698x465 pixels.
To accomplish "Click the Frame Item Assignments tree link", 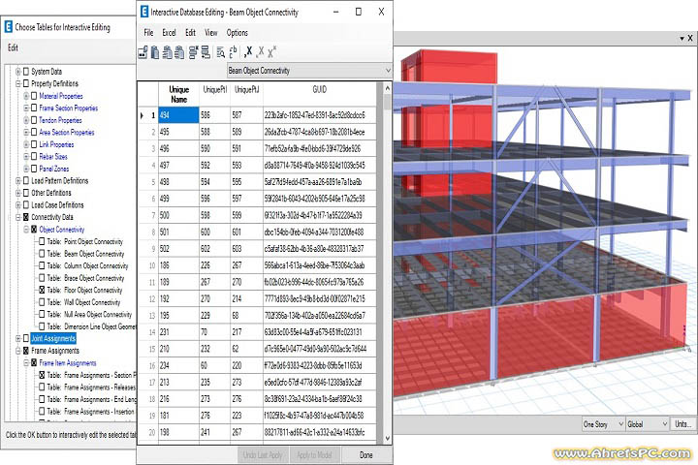I will 68,363.
